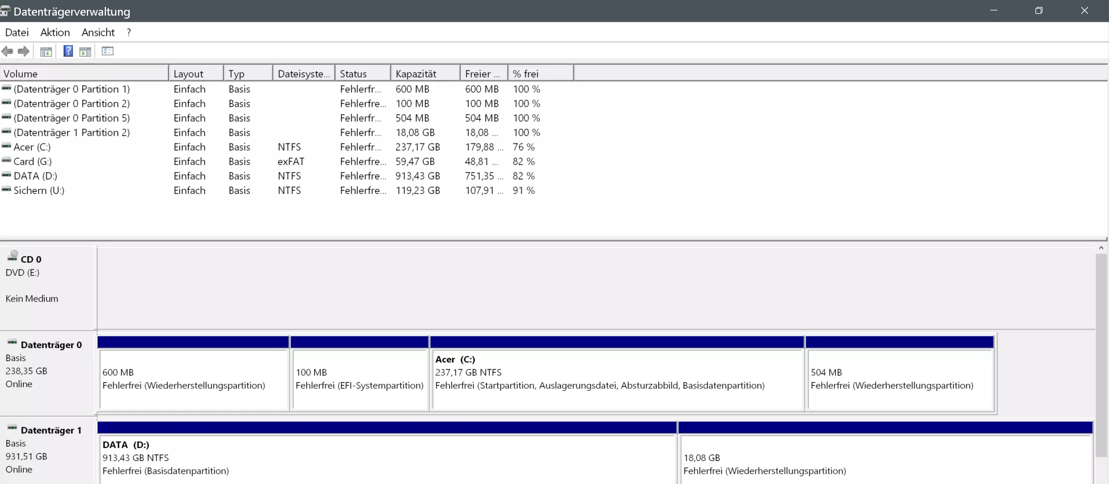The width and height of the screenshot is (1109, 484).
Task: Select the Sichern (U:) volume row
Action: [x=272, y=190]
